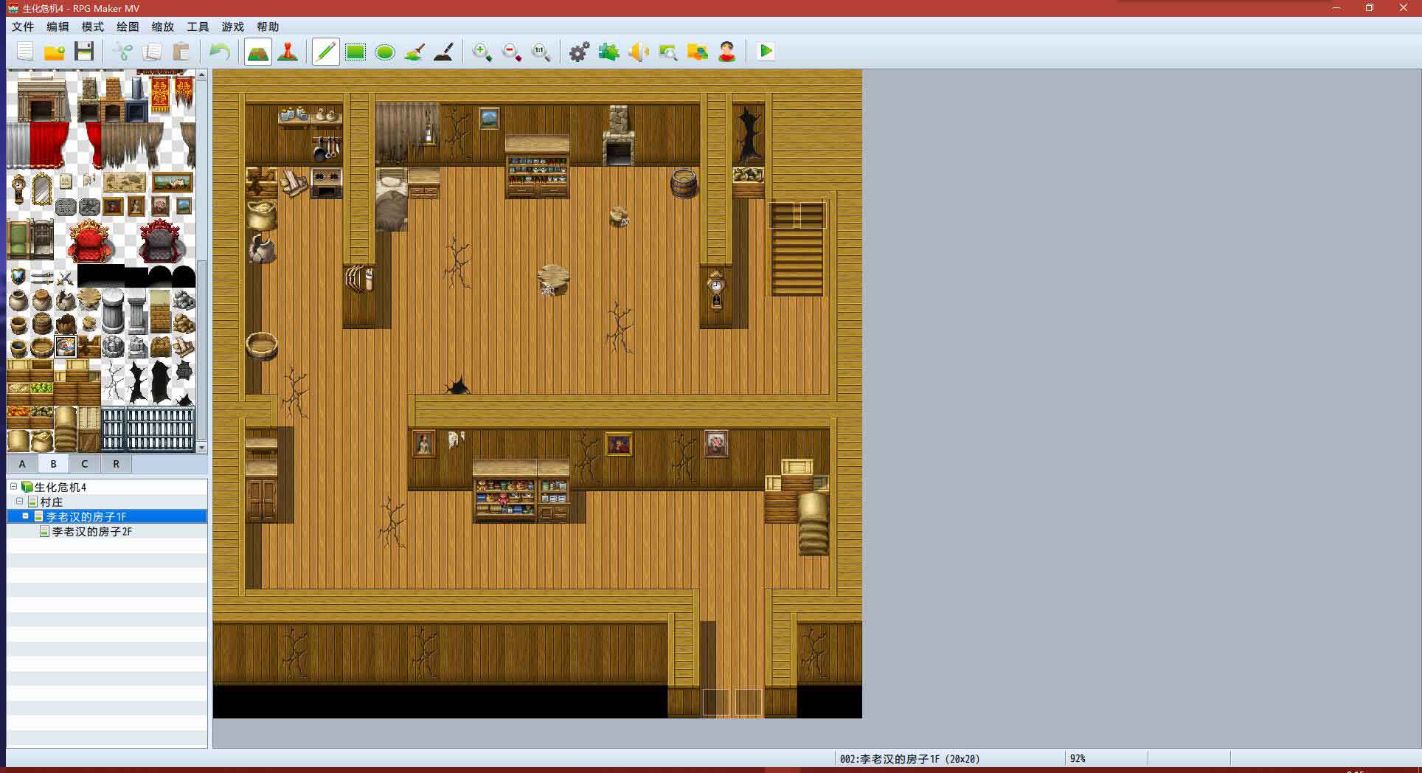Select the 李老汉的房子2F map
Image resolution: width=1422 pixels, height=773 pixels.
coord(91,531)
